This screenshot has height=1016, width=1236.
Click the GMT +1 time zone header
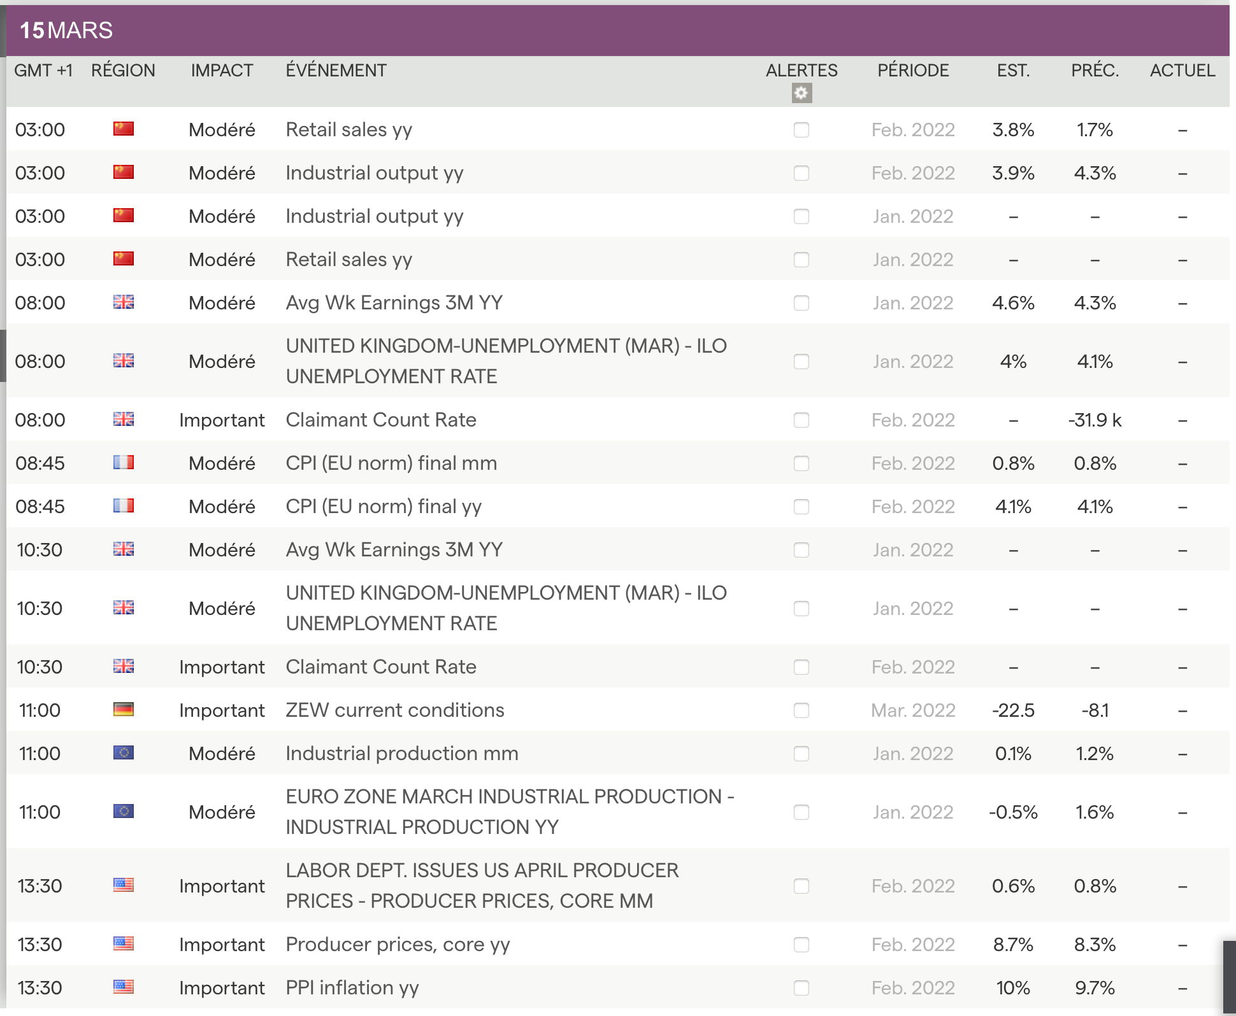pos(43,71)
